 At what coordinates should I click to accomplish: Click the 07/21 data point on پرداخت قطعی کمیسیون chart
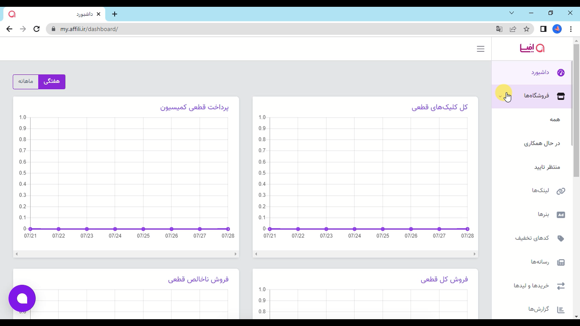pos(30,229)
